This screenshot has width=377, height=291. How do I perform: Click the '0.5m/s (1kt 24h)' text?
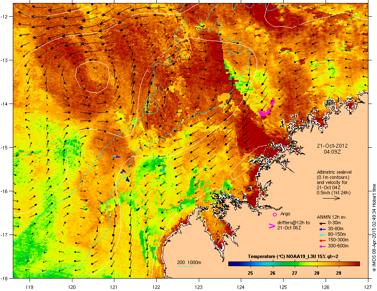click(333, 193)
